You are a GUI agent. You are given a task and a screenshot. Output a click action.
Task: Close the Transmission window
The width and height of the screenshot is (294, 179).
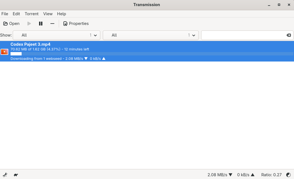click(x=289, y=5)
